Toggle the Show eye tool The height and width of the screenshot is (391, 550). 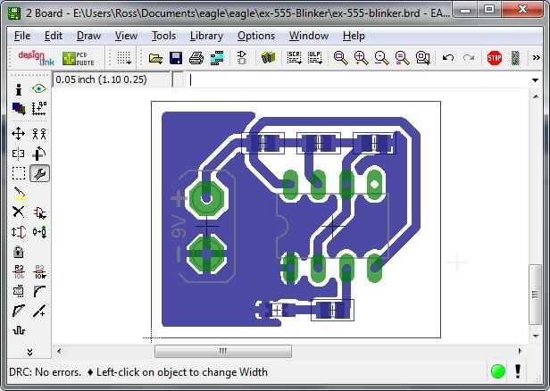[x=39, y=88]
